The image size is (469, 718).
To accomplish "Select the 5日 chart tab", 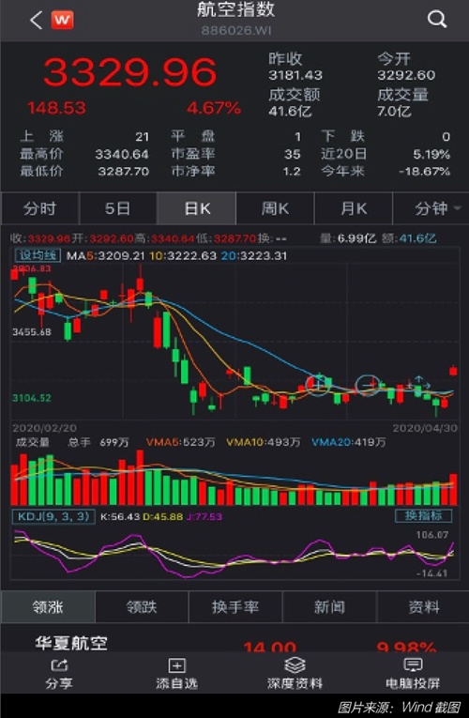I will pos(118,208).
